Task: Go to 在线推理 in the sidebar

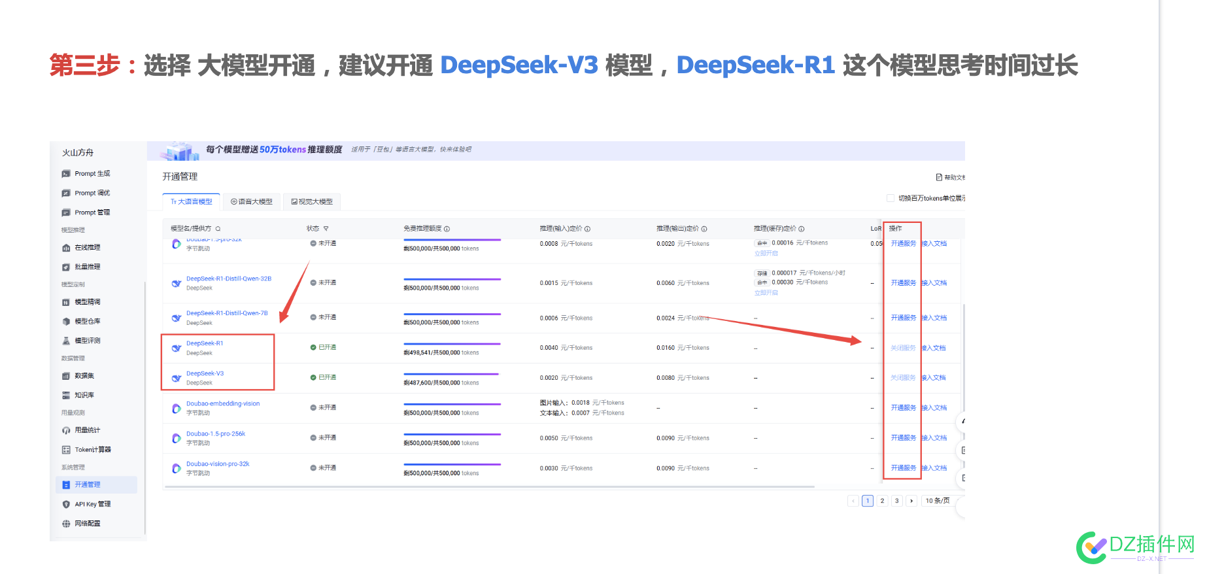Action: pos(81,248)
